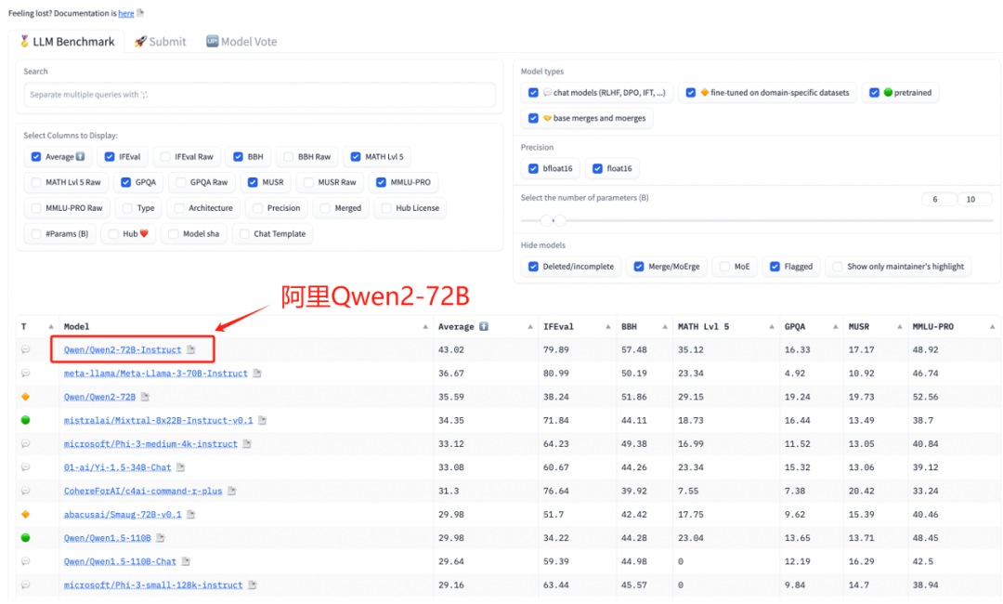Click the document icon beside Qwen1.5-110B

[161, 538]
